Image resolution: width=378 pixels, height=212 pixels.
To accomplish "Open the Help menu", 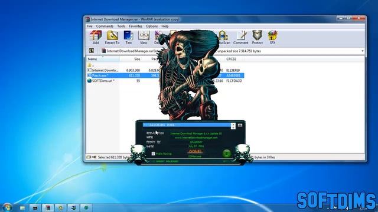I will (x=165, y=26).
